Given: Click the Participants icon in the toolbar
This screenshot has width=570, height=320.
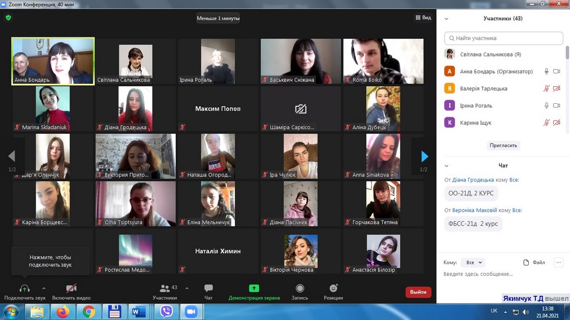Looking at the screenshot, I should click(x=165, y=288).
